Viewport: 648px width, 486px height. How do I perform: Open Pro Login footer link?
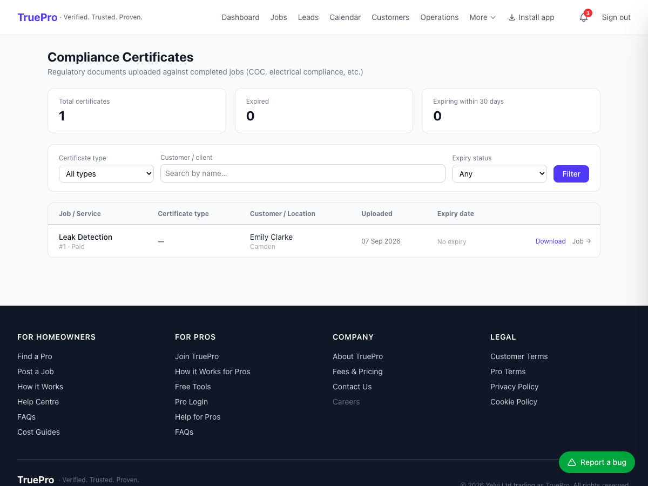[191, 402]
